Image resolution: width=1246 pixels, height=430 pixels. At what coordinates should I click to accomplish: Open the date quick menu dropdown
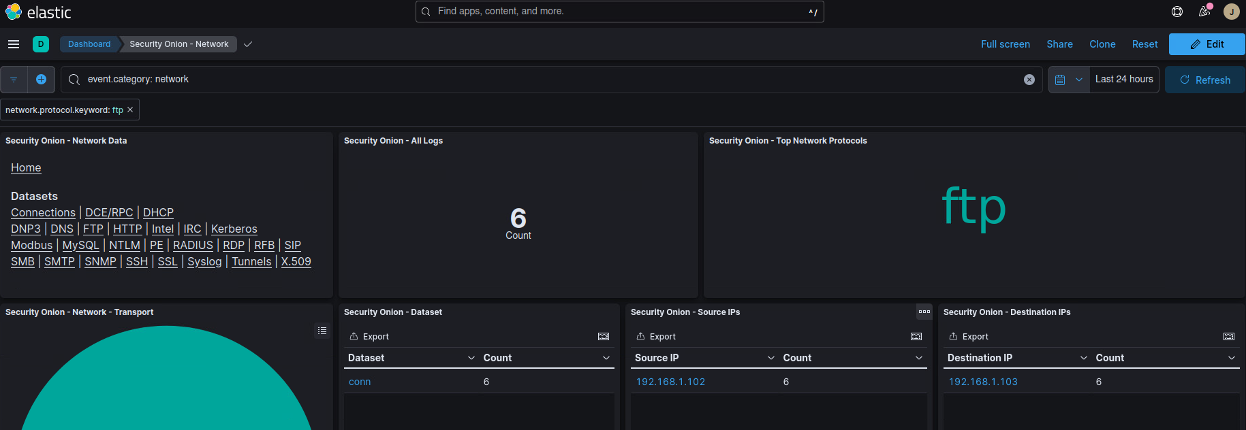tap(1068, 80)
